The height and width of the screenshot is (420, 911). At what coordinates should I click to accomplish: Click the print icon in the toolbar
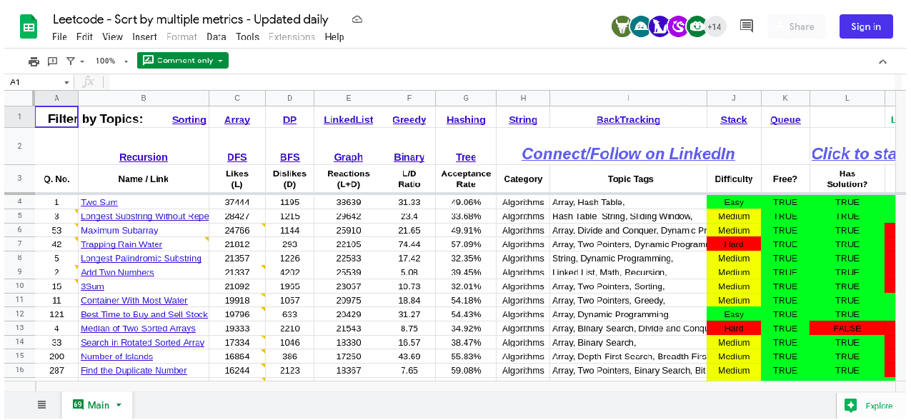34,61
